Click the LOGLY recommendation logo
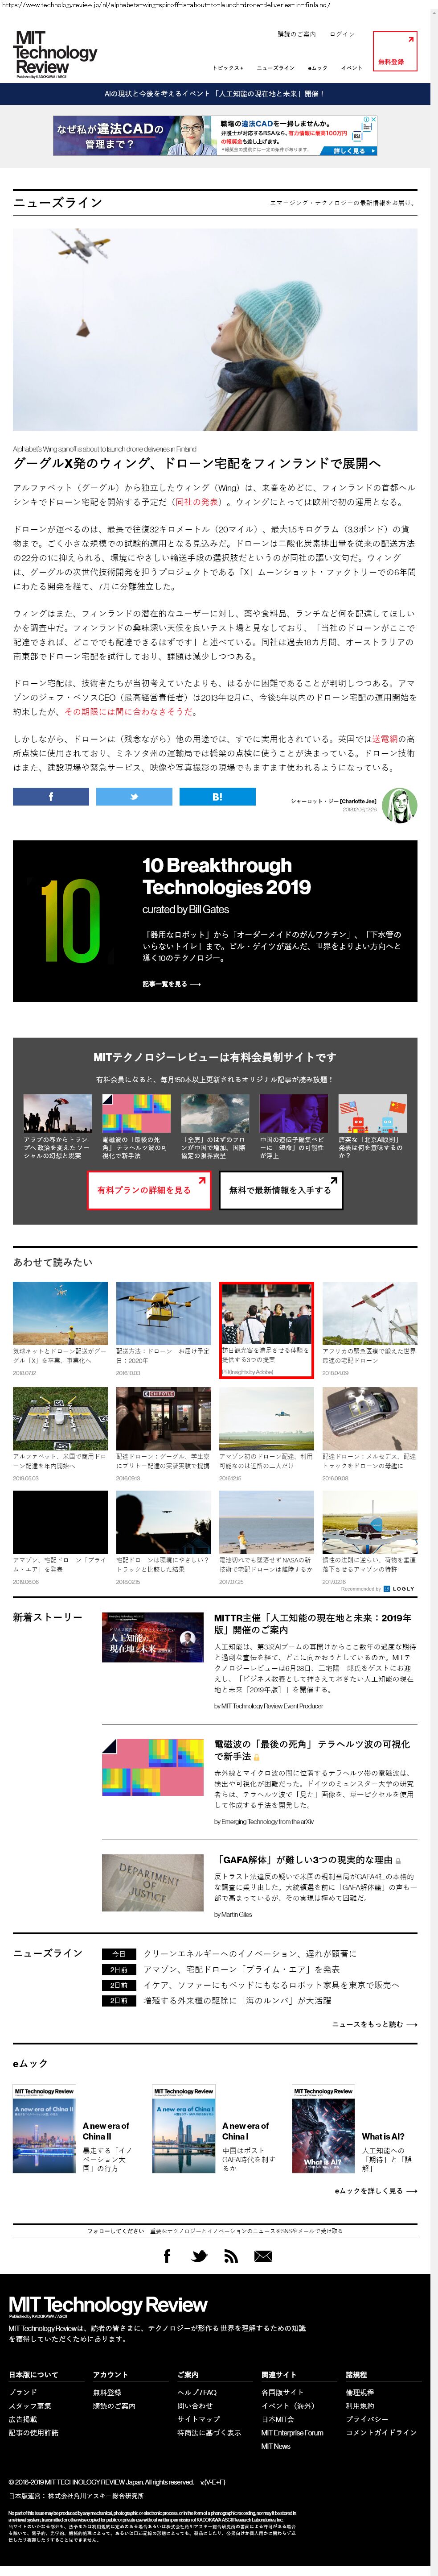The image size is (438, 2576). coord(399,1588)
